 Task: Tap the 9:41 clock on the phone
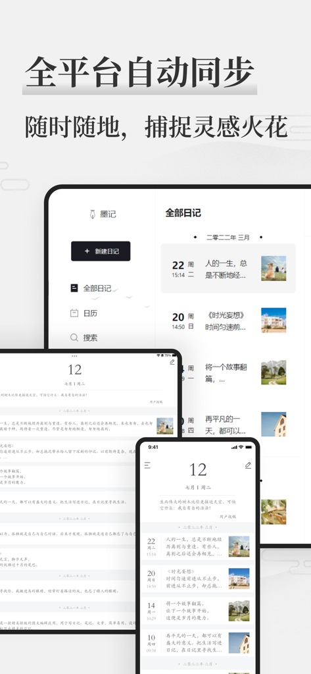pos(153,447)
